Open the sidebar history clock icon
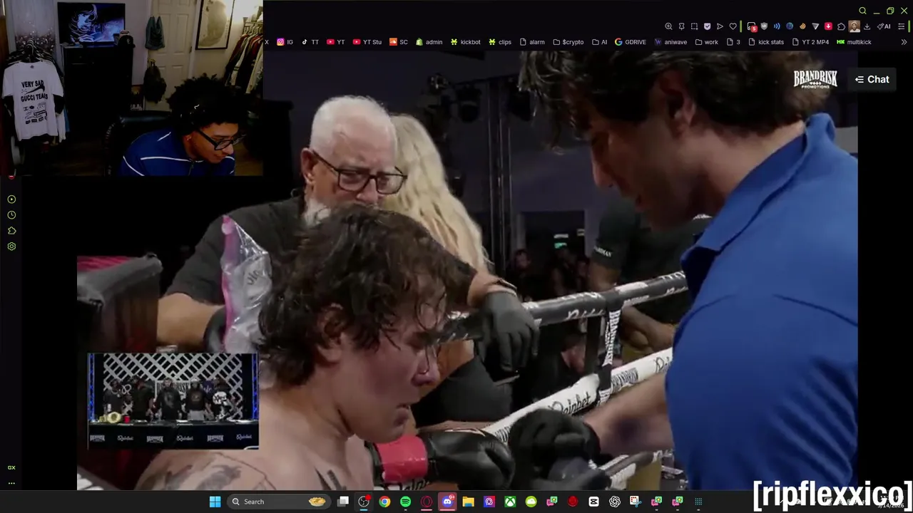The width and height of the screenshot is (913, 513). pyautogui.click(x=11, y=215)
